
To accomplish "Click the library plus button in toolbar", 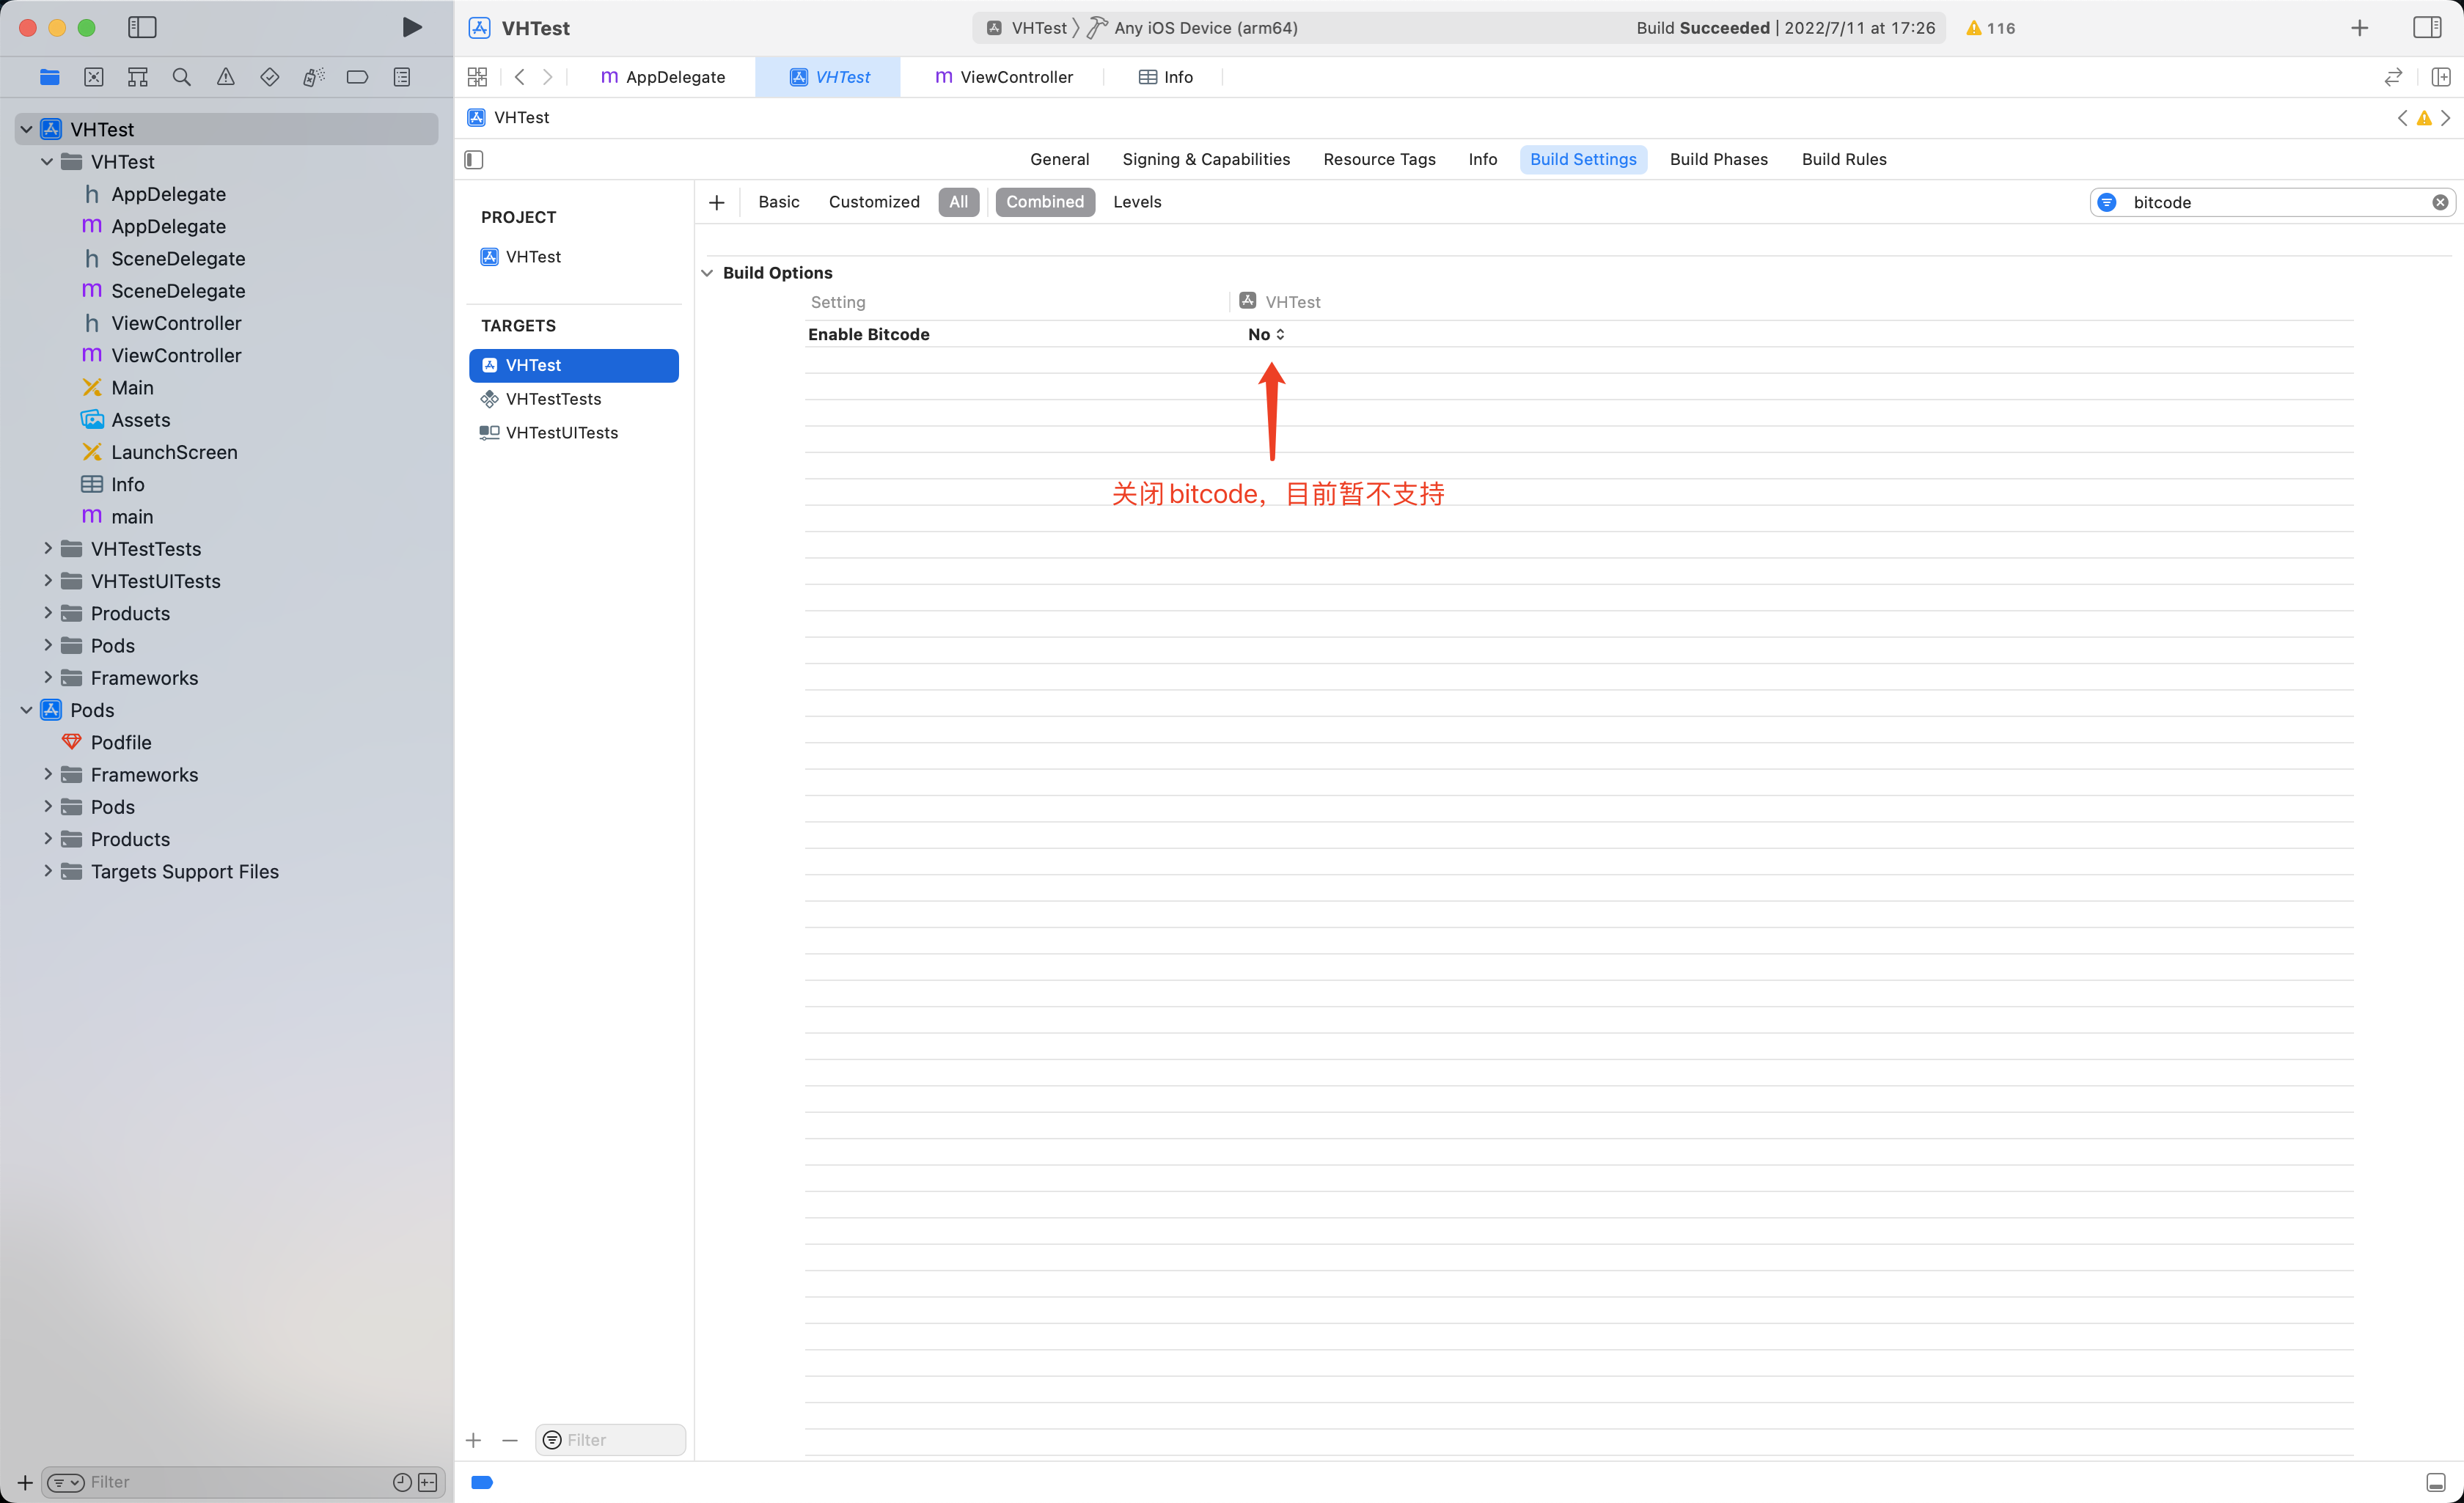I will (x=2360, y=28).
